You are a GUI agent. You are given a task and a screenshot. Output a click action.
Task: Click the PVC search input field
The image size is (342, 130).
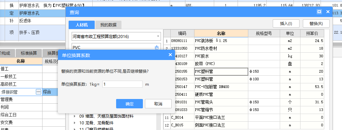tap(113, 47)
